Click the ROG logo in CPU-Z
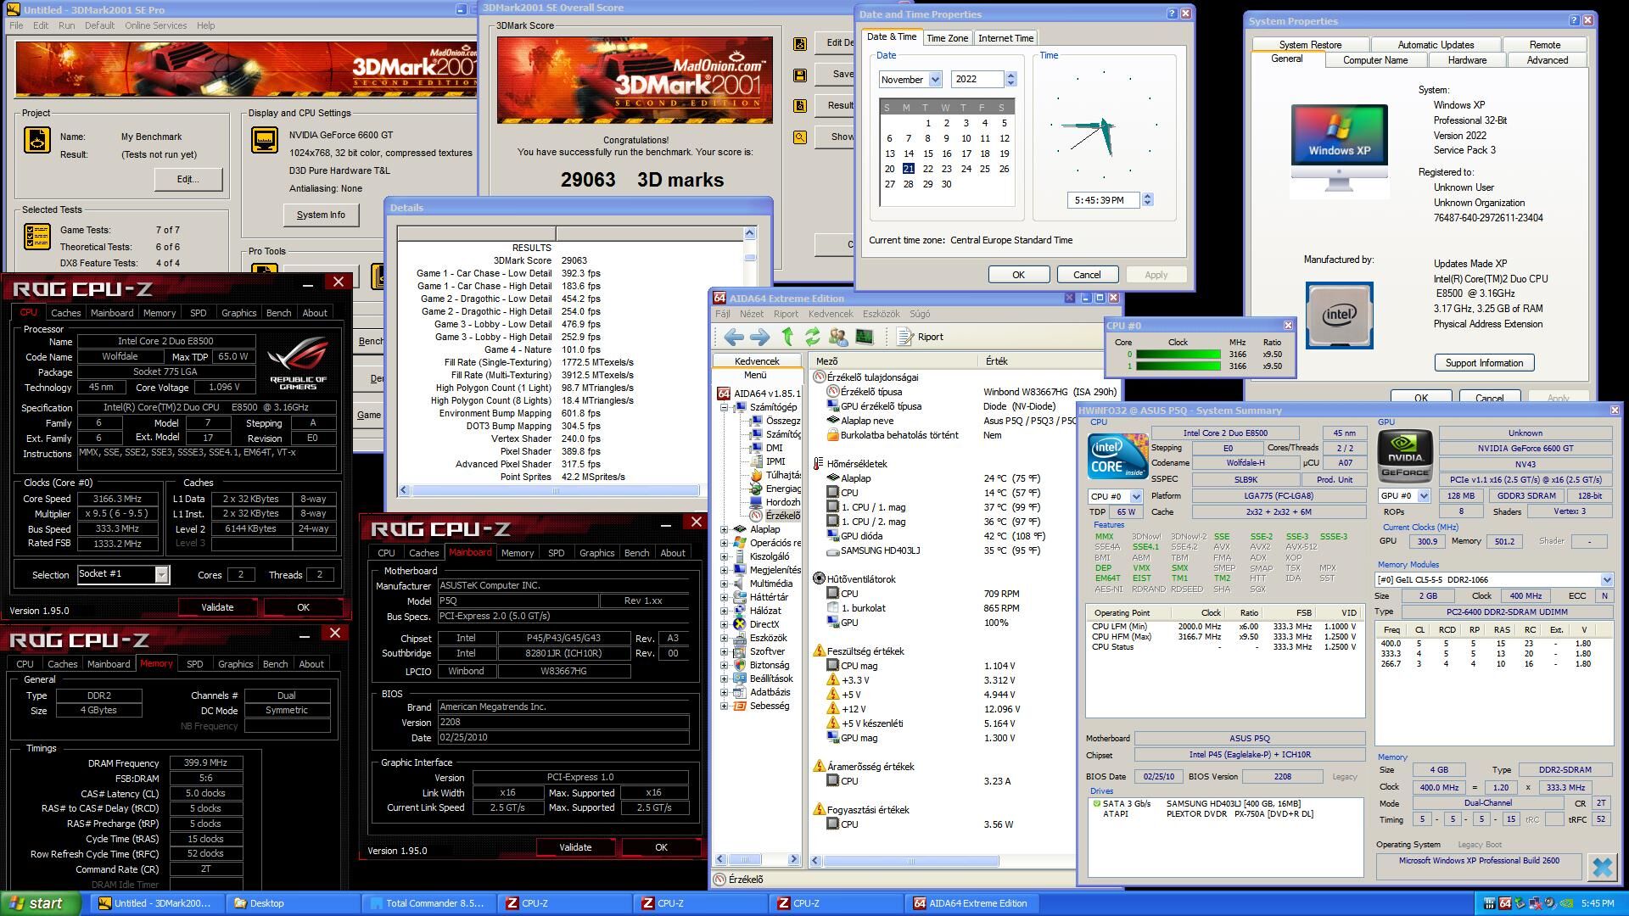 pos(299,363)
